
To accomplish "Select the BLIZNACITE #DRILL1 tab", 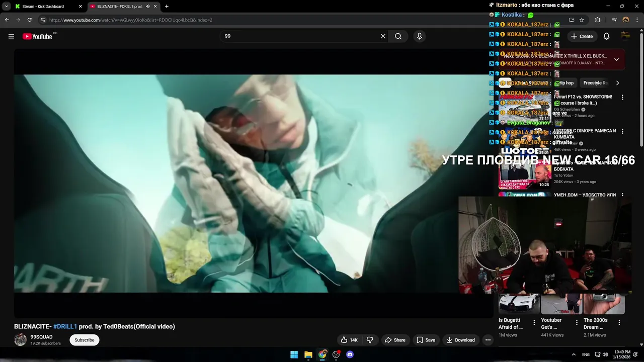I will pos(123,7).
